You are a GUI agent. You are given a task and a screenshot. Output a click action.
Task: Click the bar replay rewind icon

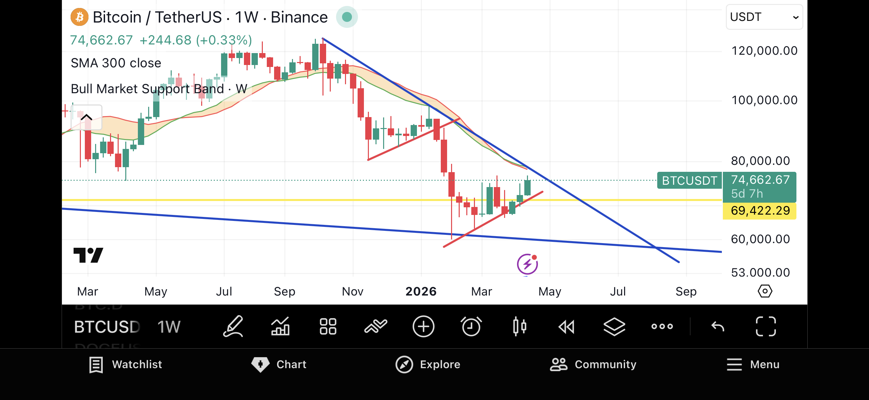[566, 326]
